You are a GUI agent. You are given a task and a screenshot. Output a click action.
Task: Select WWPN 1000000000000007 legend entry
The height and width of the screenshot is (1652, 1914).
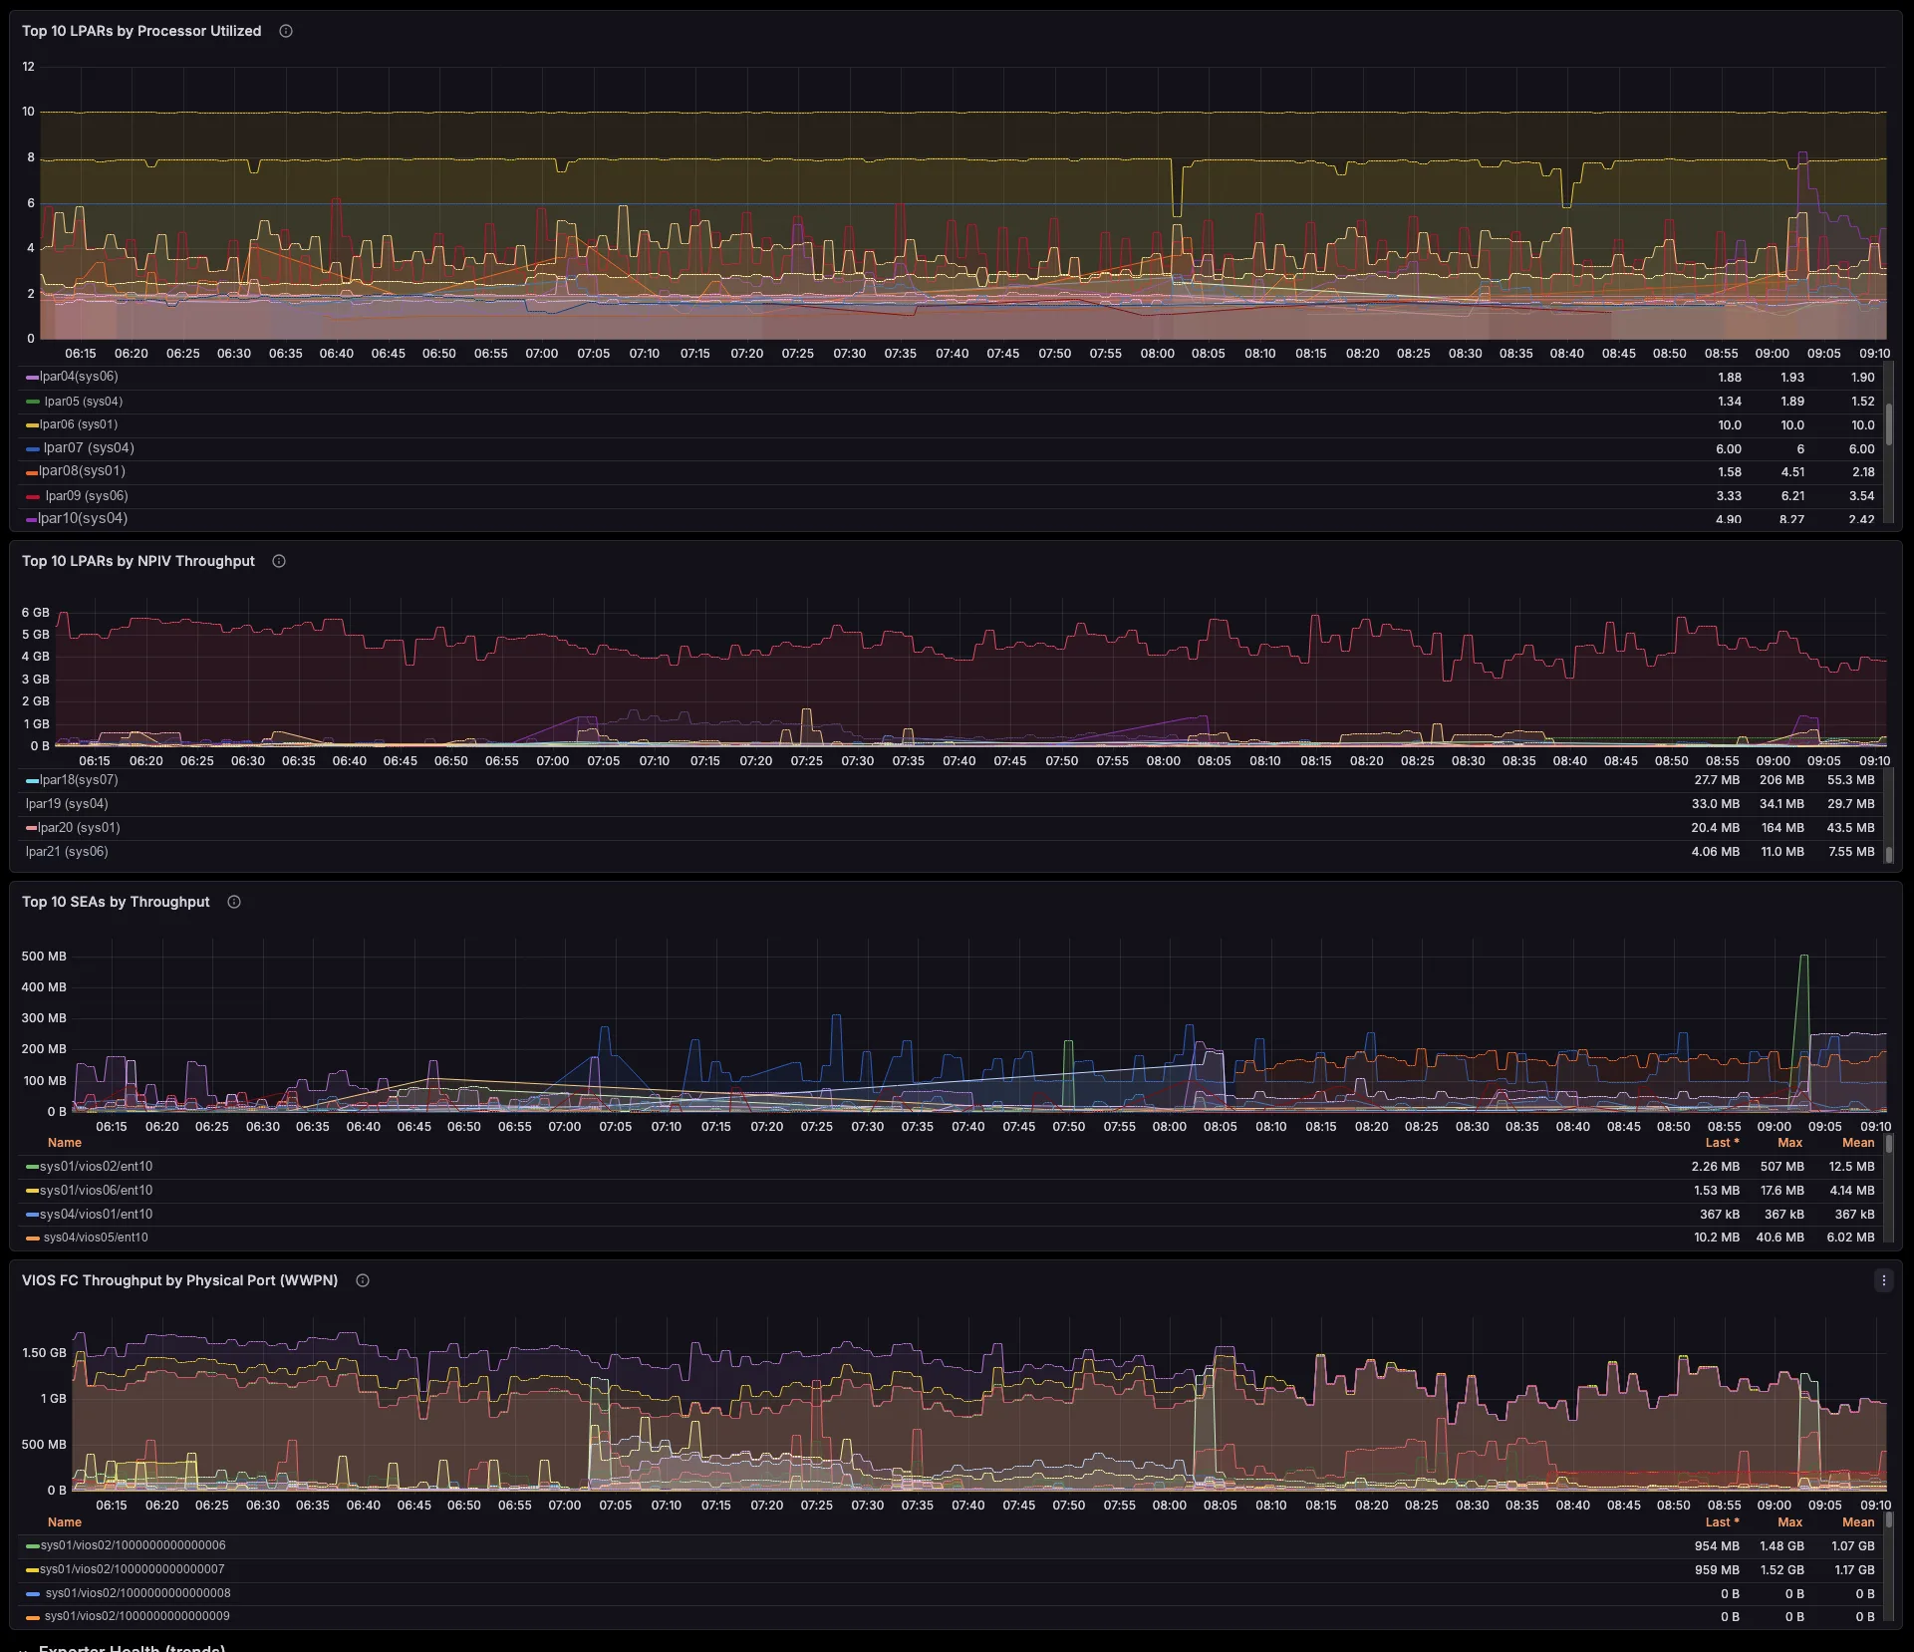(133, 1569)
